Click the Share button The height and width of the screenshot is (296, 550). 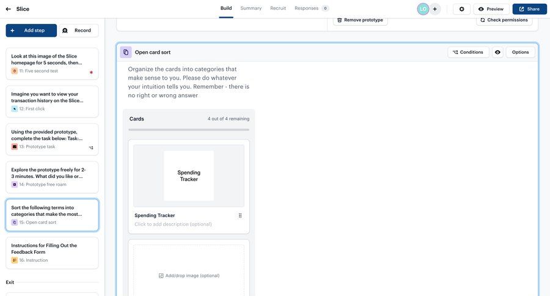(x=529, y=9)
